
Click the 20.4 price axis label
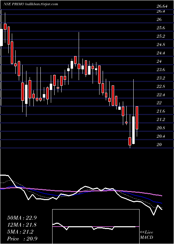[161, 136]
